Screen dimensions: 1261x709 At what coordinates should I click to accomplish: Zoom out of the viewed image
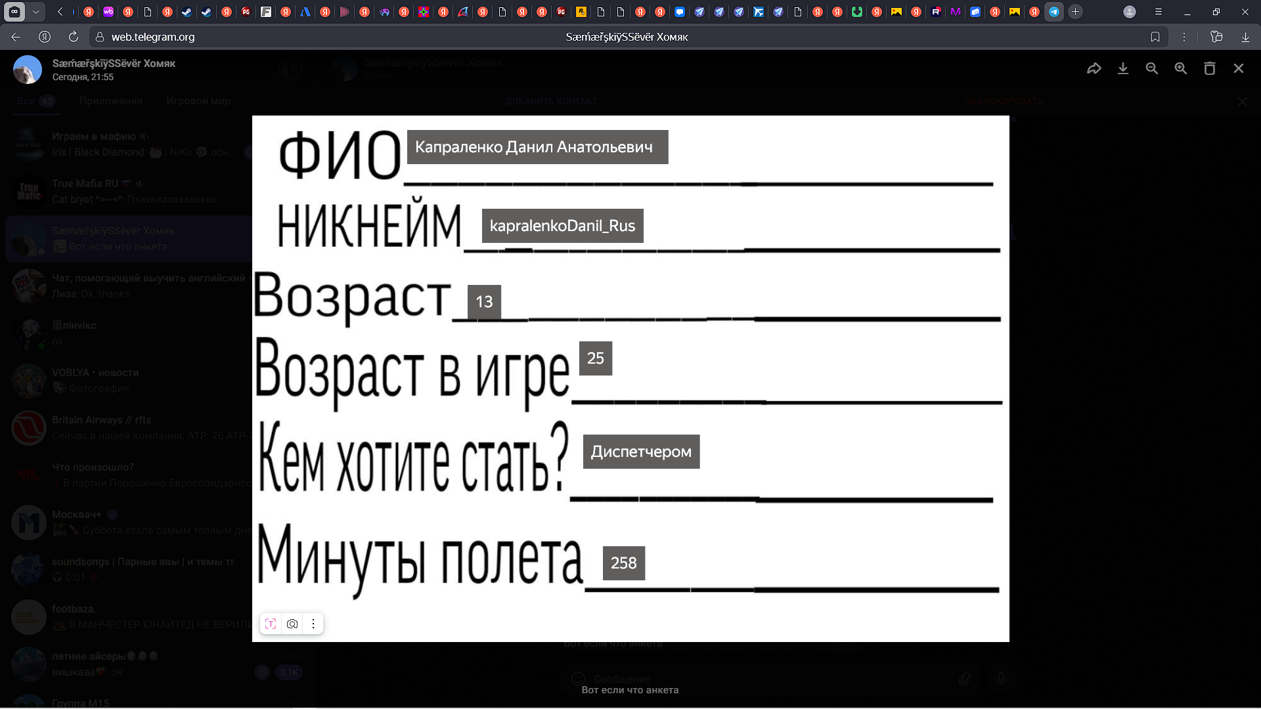tap(1152, 68)
